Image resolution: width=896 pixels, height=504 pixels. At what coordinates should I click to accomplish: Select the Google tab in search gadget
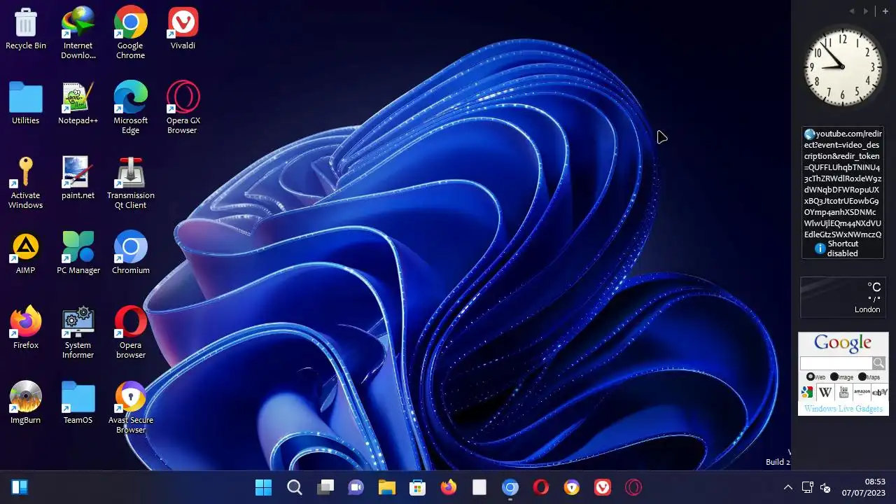[808, 393]
